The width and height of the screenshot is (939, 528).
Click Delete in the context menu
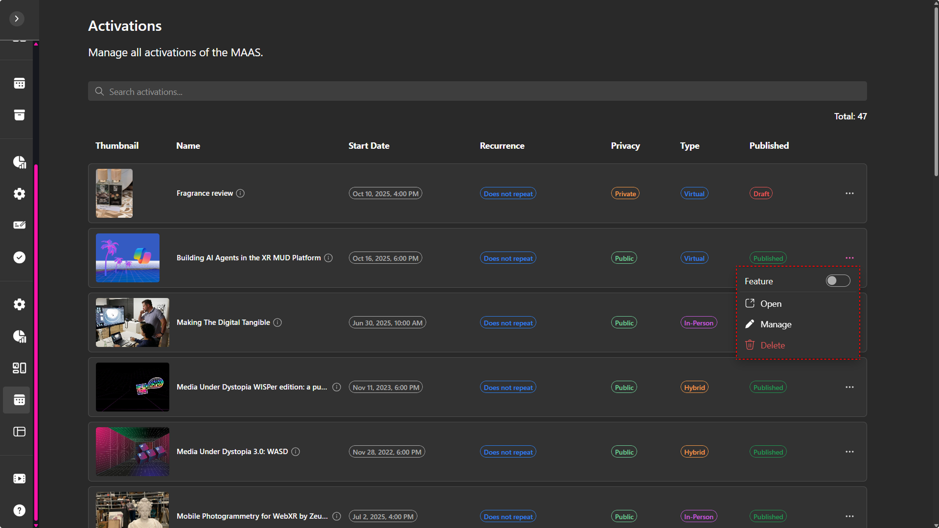772,345
